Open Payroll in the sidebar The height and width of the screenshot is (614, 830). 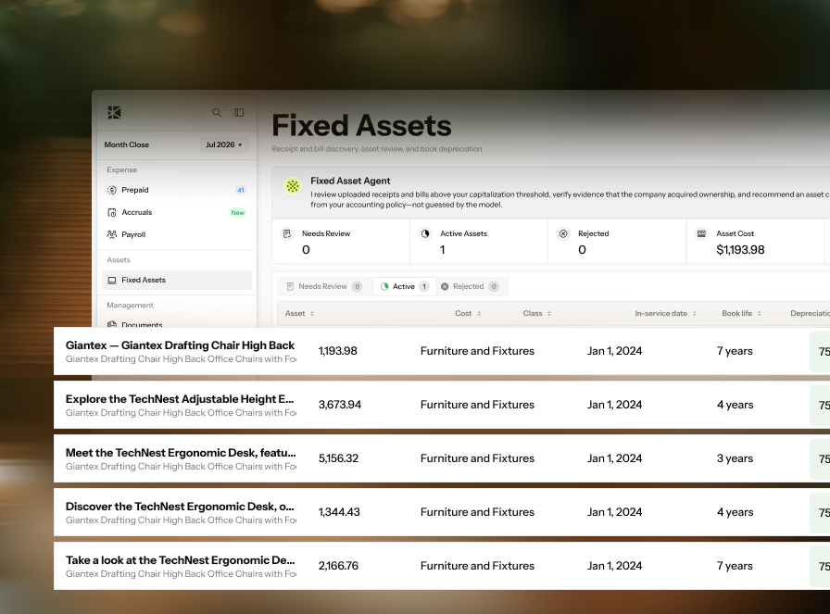[x=176, y=234]
